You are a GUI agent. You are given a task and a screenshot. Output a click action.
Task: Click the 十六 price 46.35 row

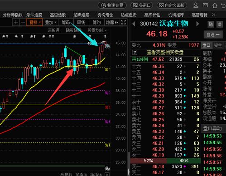(165, 66)
